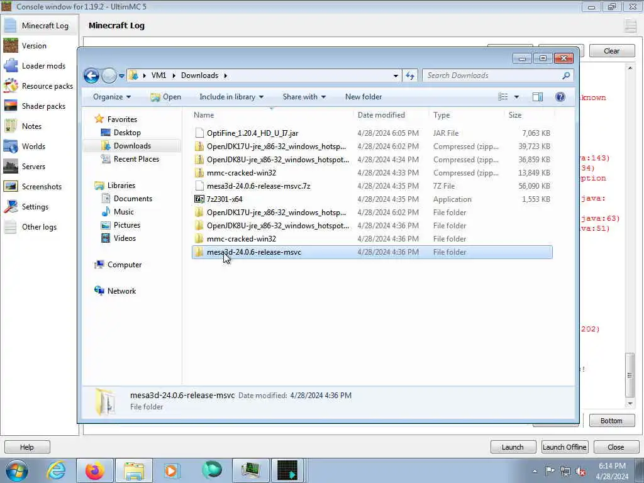Expand the arrow after Downloads breadcrumb
Viewport: 644px width, 483px height.
(x=226, y=75)
